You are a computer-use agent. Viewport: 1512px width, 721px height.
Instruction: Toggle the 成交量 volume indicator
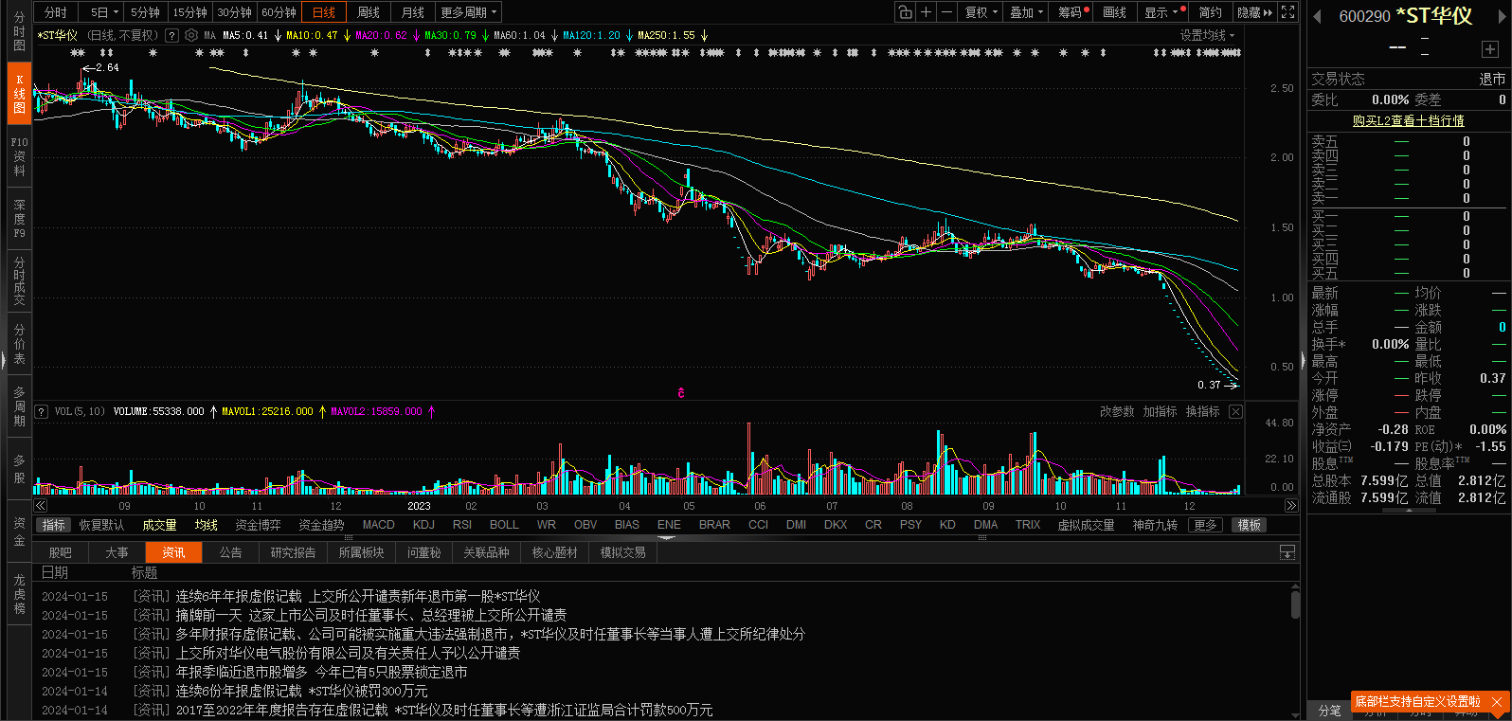[x=159, y=525]
